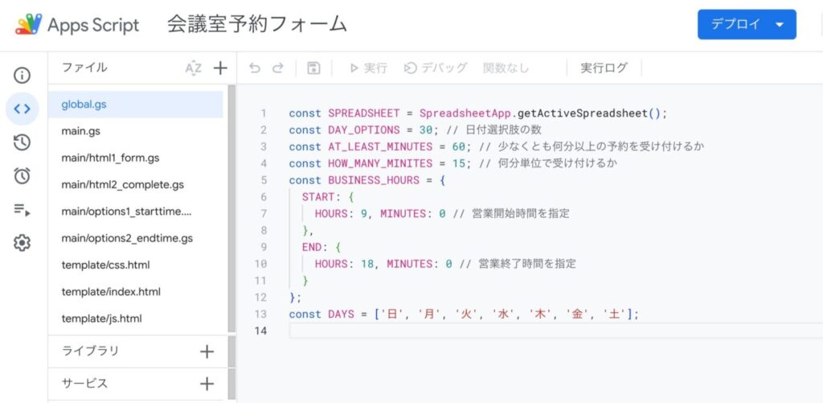Sort files alphabetically with AZ icon
The image size is (823, 403).
pos(194,68)
